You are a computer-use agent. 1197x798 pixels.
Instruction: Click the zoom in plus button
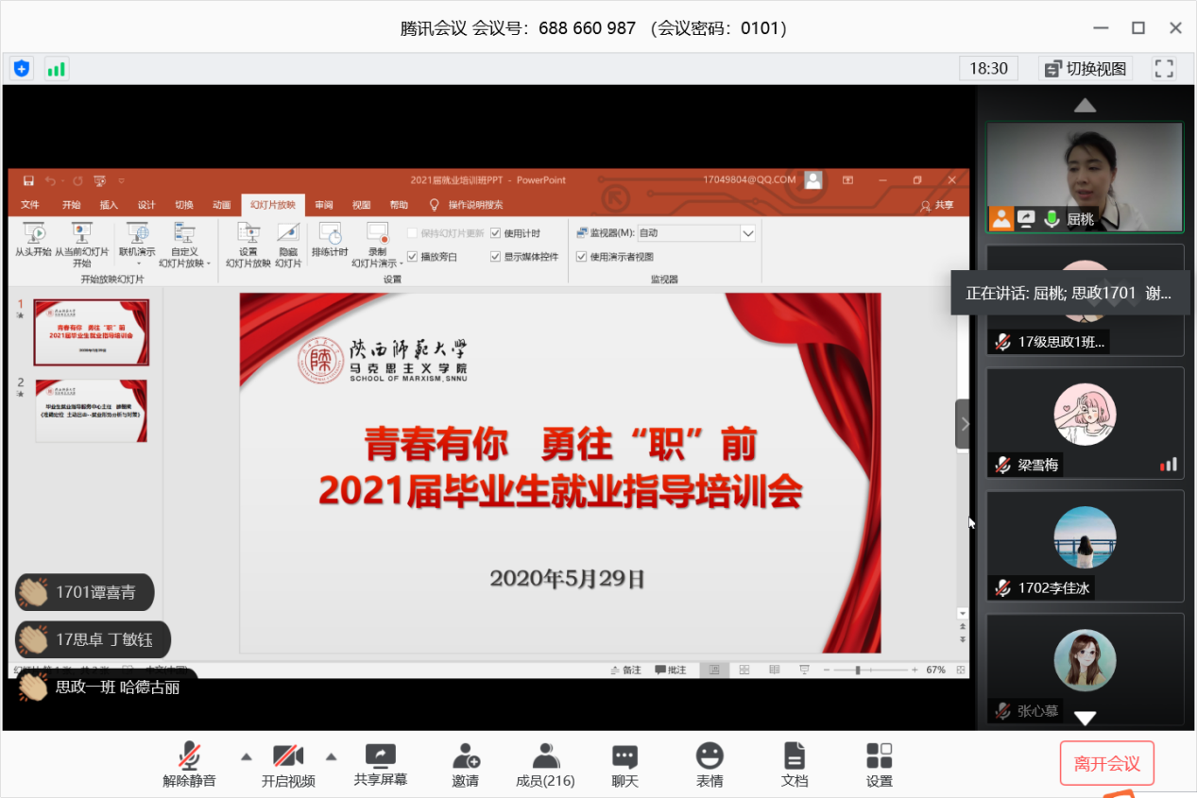[914, 670]
